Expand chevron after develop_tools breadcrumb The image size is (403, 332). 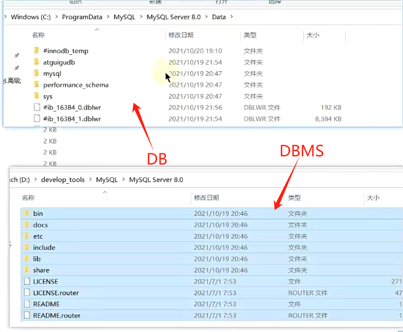pos(90,179)
